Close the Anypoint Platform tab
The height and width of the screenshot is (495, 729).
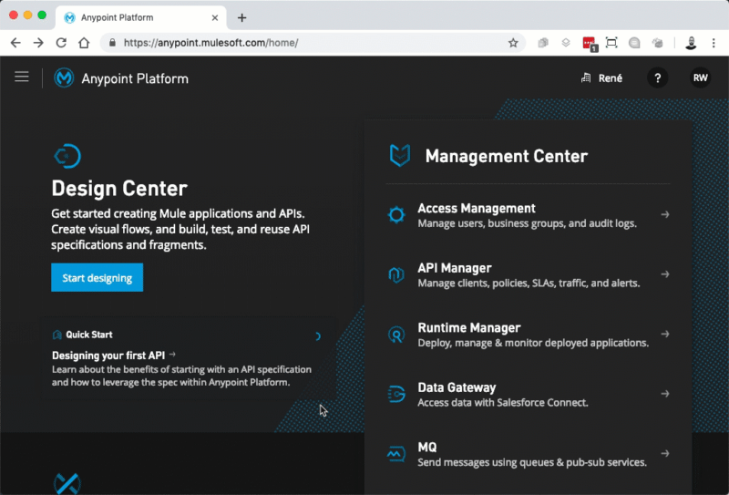pos(215,17)
